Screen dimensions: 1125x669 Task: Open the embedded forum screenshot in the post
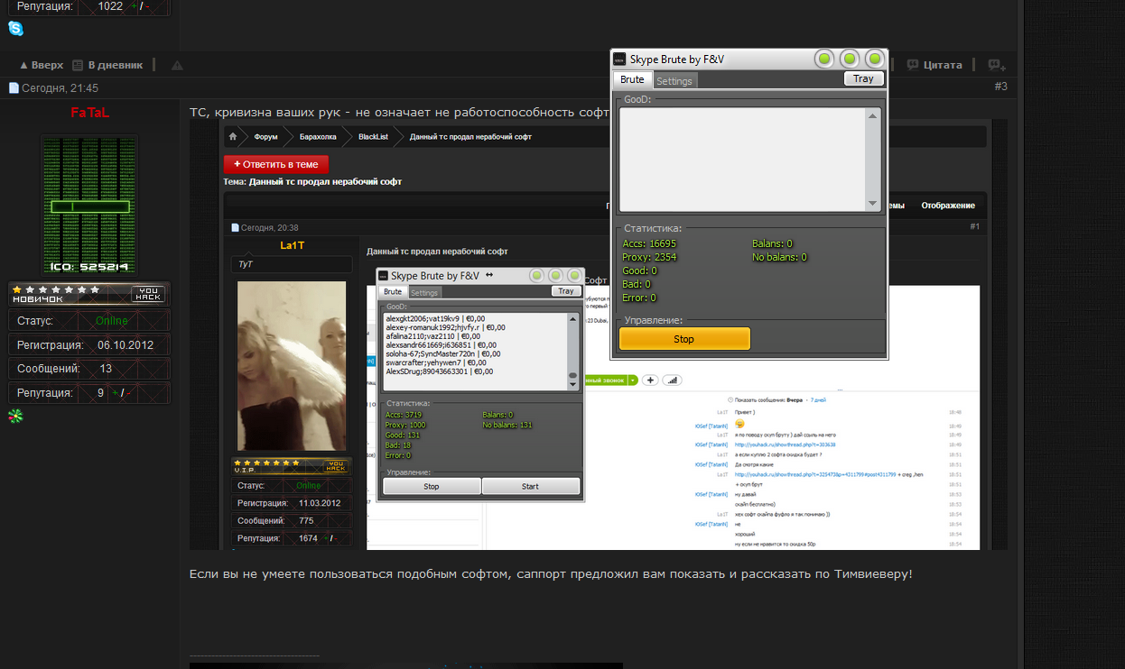[599, 334]
